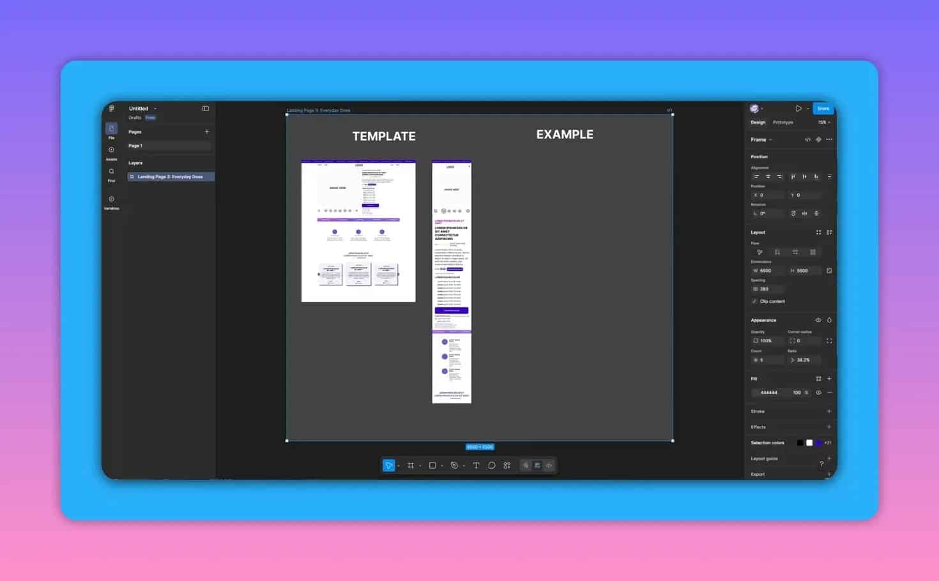Click align left icon in Alignment

tap(756, 177)
